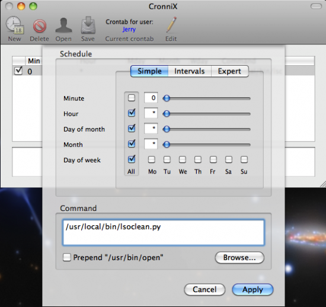The width and height of the screenshot is (326, 307).
Task: Check the Sa weekday checkbox
Action: (229, 159)
